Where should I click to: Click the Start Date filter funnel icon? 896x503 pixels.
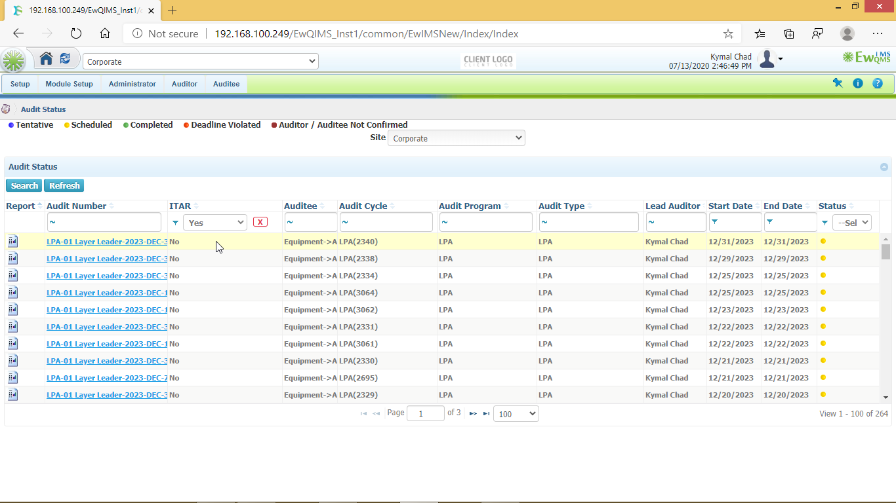coord(714,222)
